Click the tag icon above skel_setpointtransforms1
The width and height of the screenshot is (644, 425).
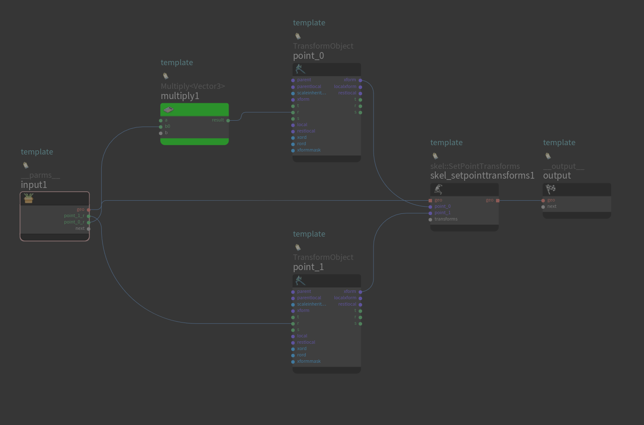coord(435,156)
